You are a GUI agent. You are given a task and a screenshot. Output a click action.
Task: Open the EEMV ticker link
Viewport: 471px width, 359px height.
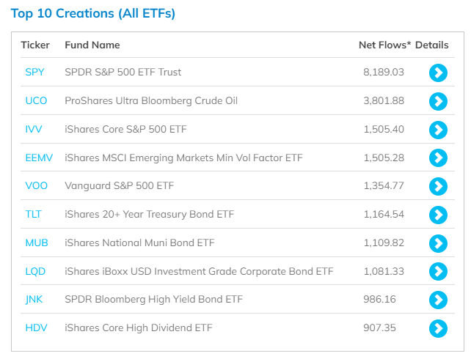pos(39,158)
